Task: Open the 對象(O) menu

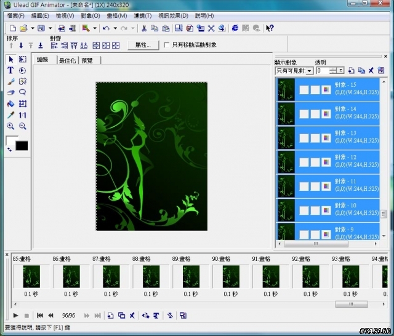Action: pyautogui.click(x=90, y=16)
